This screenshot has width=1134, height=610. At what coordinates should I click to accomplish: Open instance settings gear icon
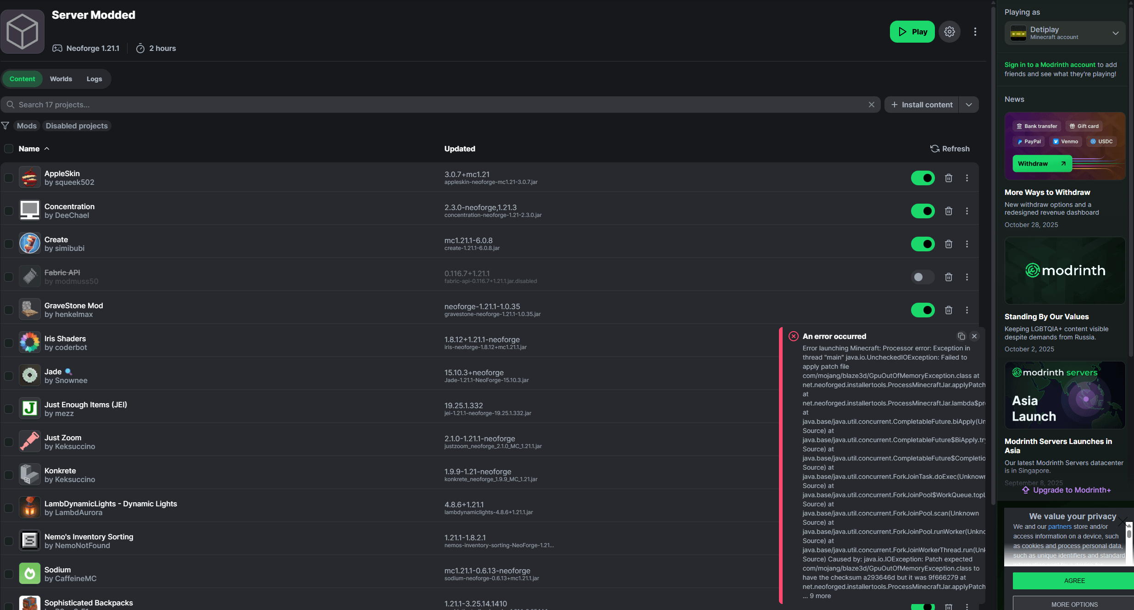[x=949, y=32]
